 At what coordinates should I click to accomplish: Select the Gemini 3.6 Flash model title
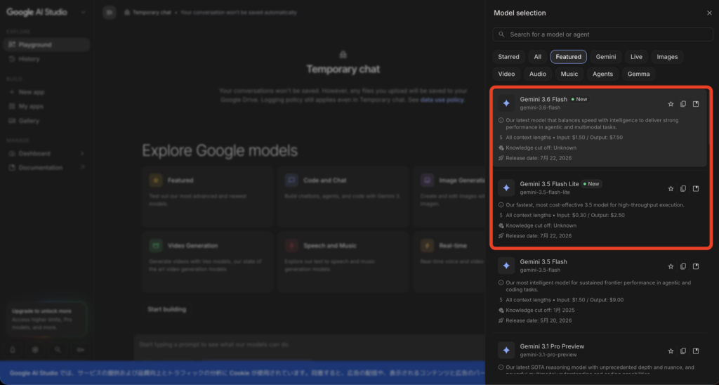pyautogui.click(x=543, y=99)
